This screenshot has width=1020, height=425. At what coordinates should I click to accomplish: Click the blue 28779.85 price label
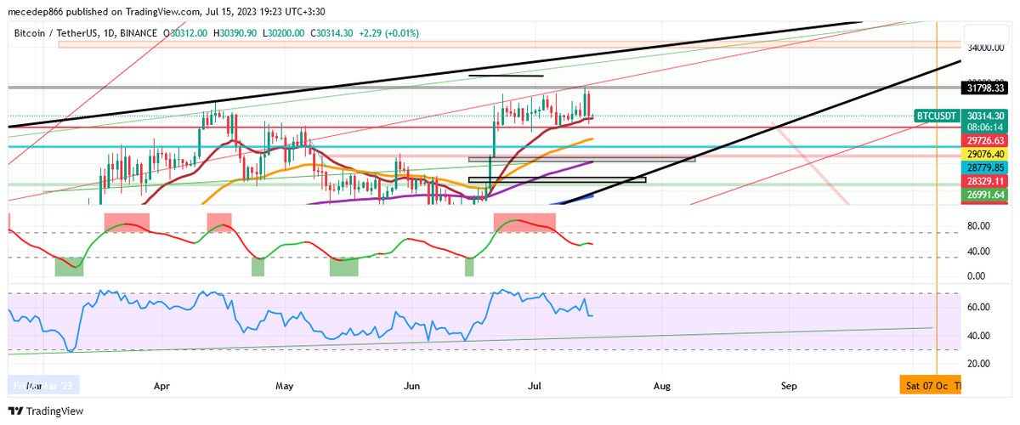pyautogui.click(x=985, y=167)
